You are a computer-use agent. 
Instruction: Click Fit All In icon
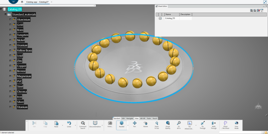click(x=179, y=123)
